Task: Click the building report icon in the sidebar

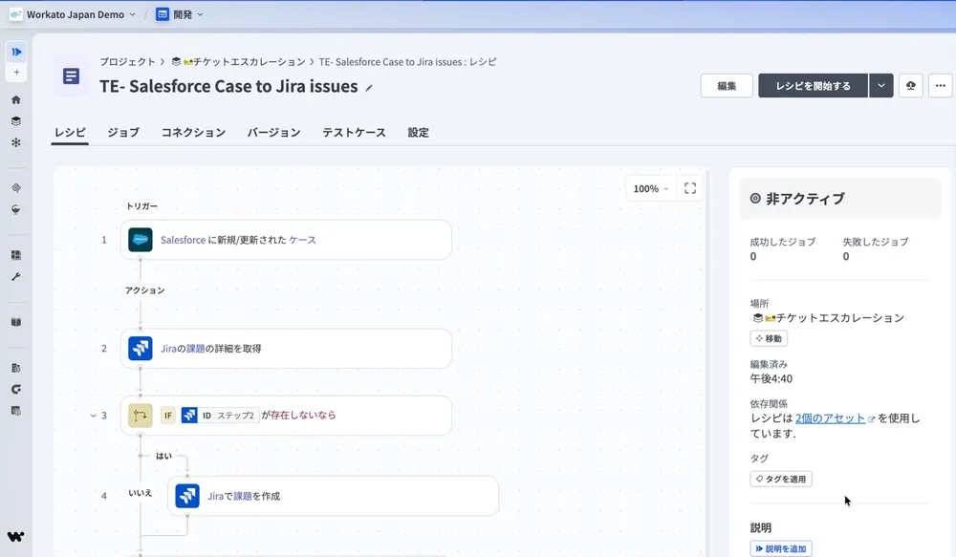Action: tap(16, 368)
